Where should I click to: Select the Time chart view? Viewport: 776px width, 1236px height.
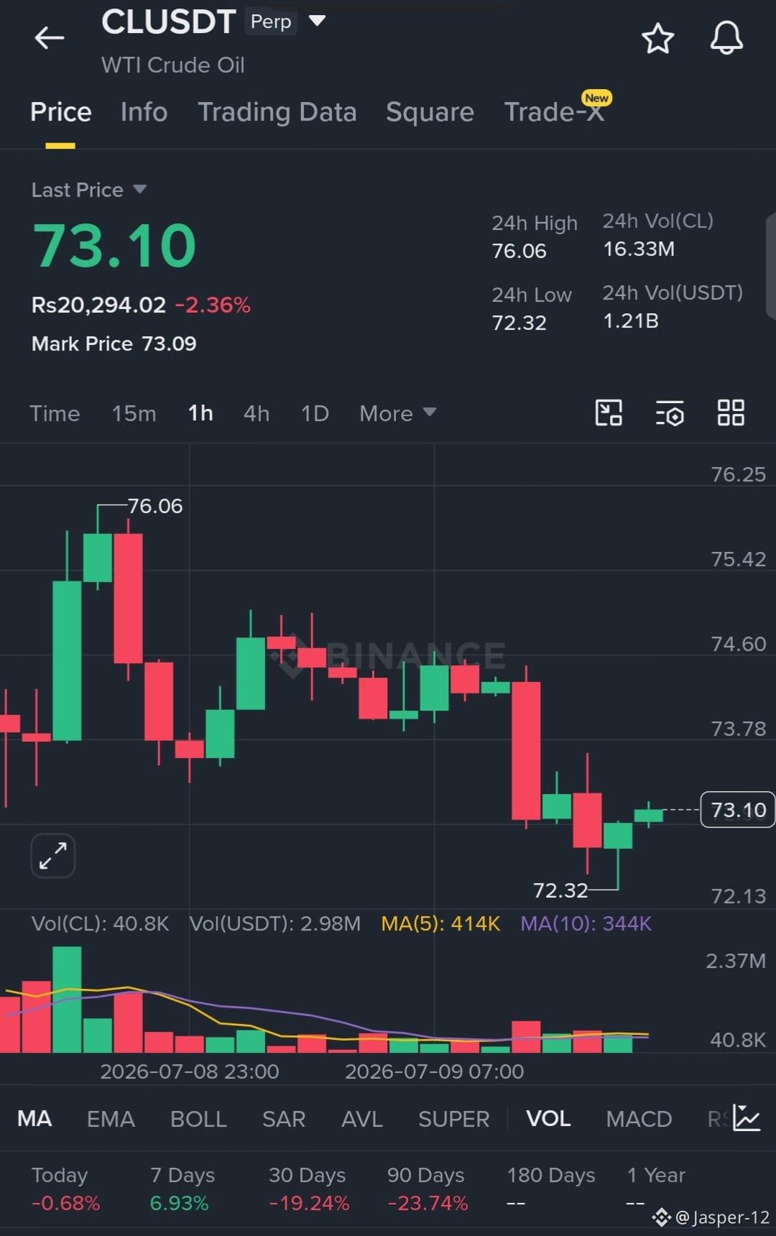(55, 413)
